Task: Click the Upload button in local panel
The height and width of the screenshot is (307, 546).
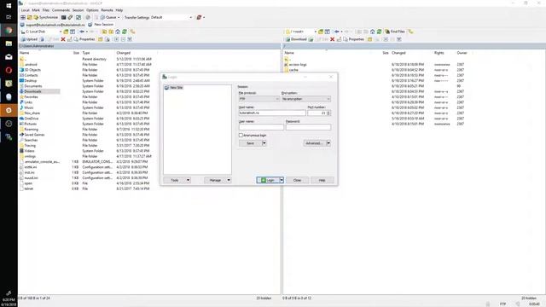Action: (x=29, y=39)
